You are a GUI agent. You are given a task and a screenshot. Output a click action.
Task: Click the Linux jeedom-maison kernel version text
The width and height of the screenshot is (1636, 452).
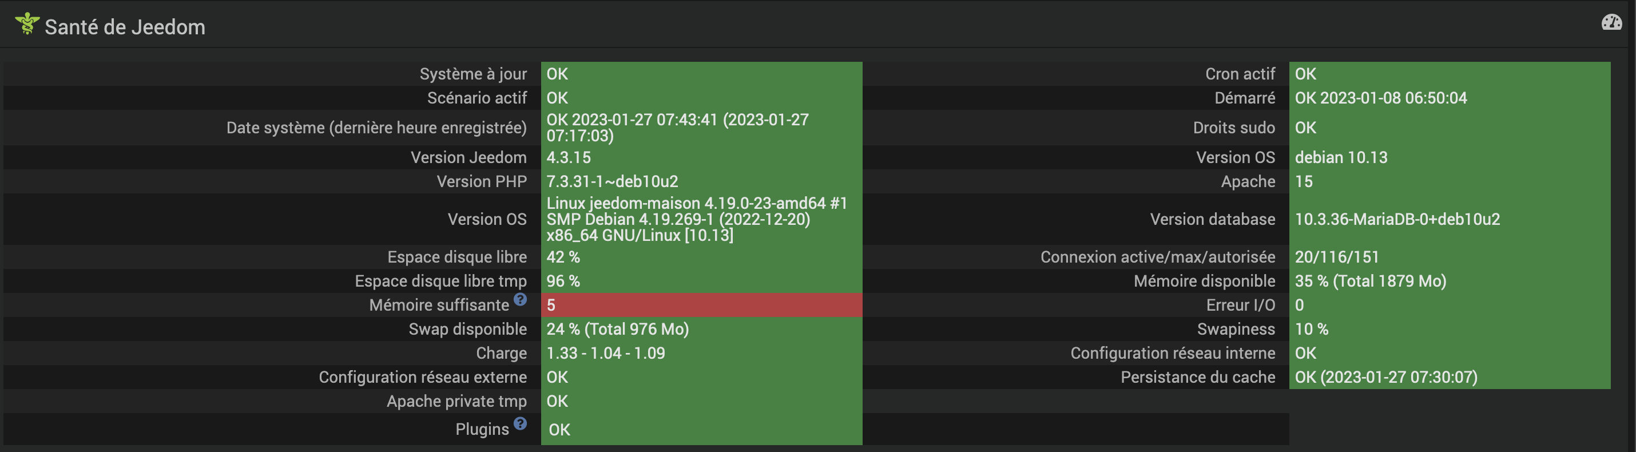(x=697, y=219)
